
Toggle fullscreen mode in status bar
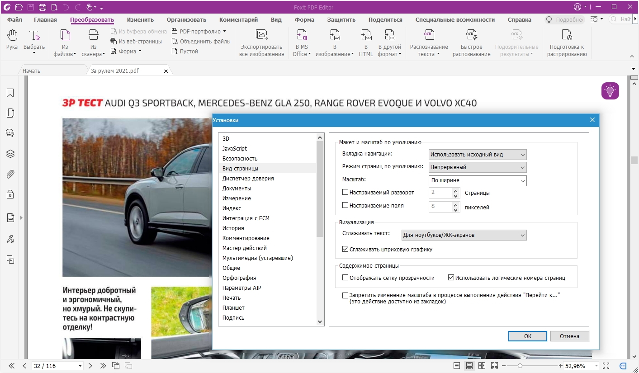click(x=606, y=366)
